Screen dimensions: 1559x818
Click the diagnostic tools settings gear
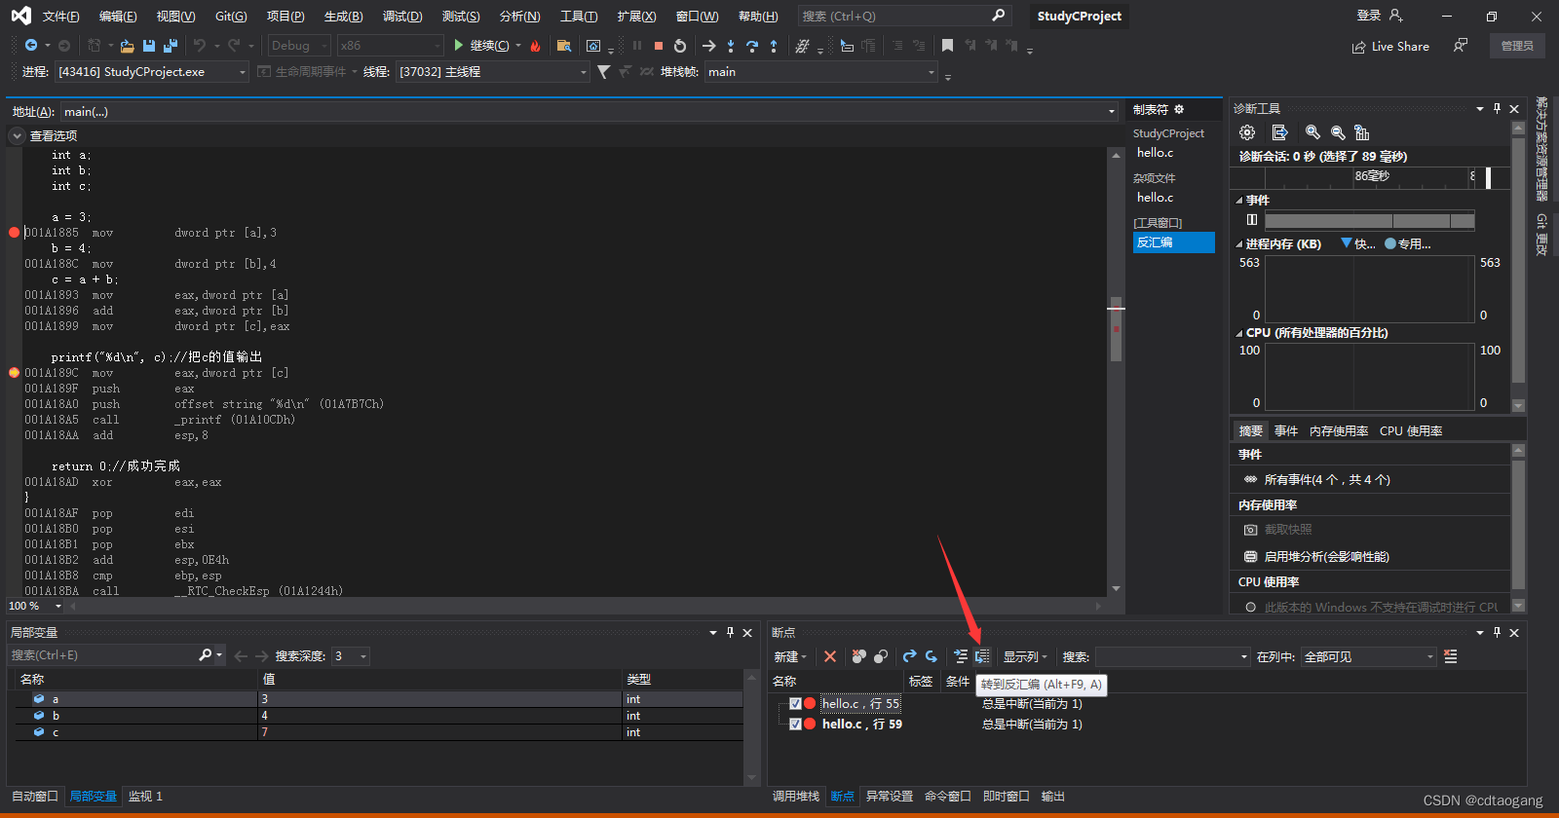[x=1247, y=132]
